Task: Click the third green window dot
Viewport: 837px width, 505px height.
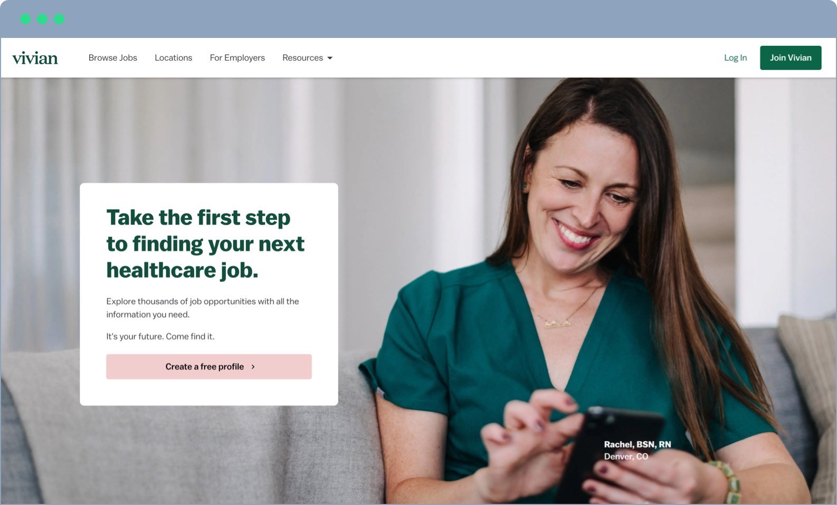Action: pos(59,19)
